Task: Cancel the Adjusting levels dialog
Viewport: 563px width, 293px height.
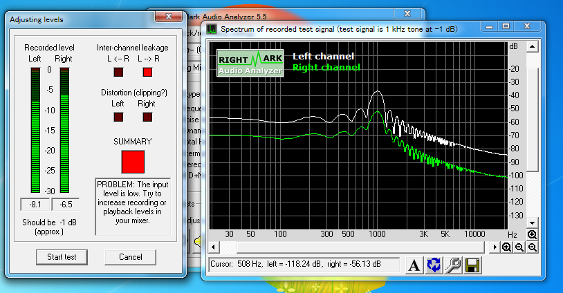Action: click(x=130, y=257)
